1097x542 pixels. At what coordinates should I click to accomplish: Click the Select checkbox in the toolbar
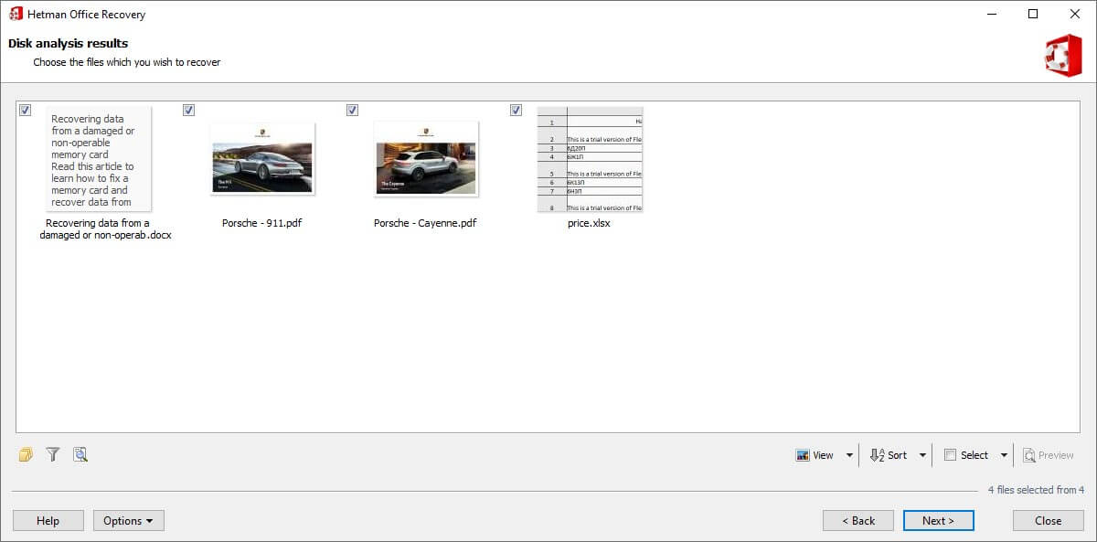950,455
